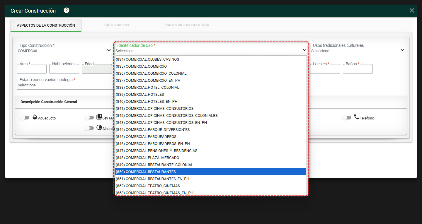422x224 pixels.
Task: Select (844) COMERCIAL.PARQUE_DI"VERSION"ES option
Action: click(210, 129)
